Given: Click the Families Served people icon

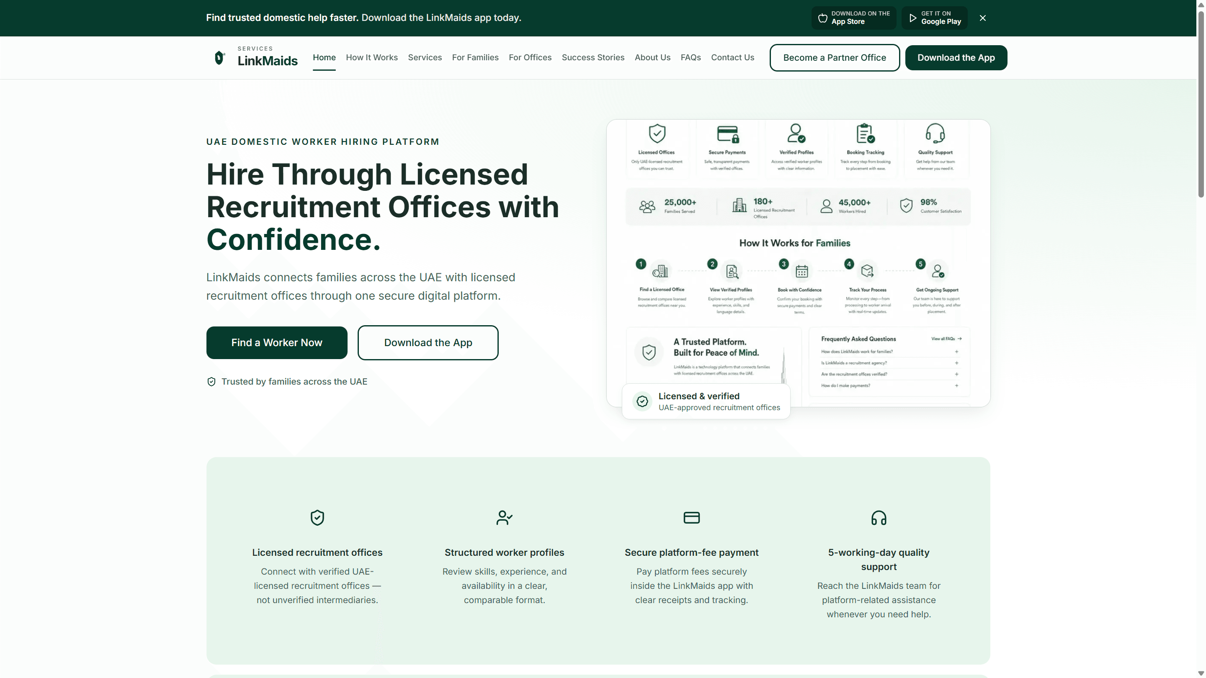Looking at the screenshot, I should (647, 206).
